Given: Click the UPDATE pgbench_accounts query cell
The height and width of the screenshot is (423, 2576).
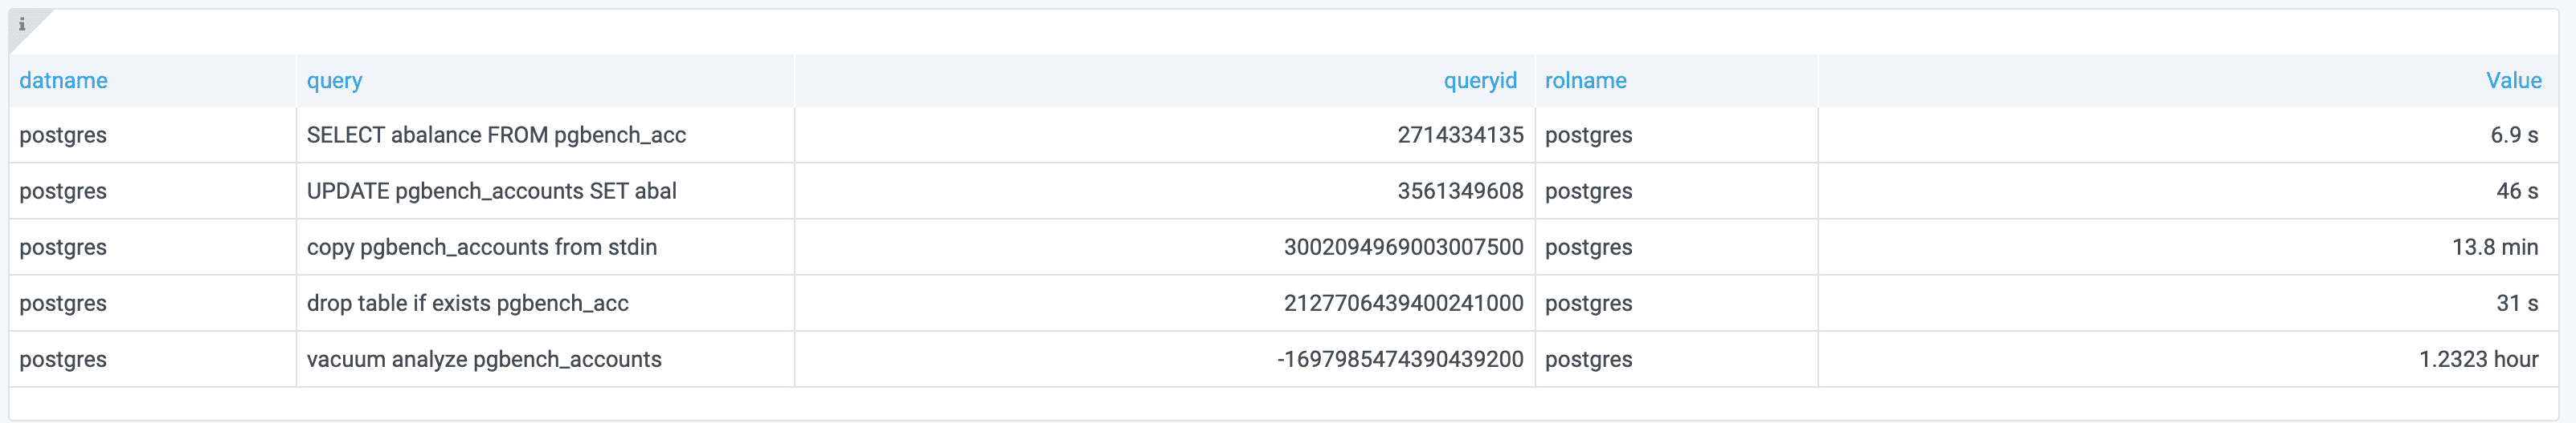Looking at the screenshot, I should 491,191.
